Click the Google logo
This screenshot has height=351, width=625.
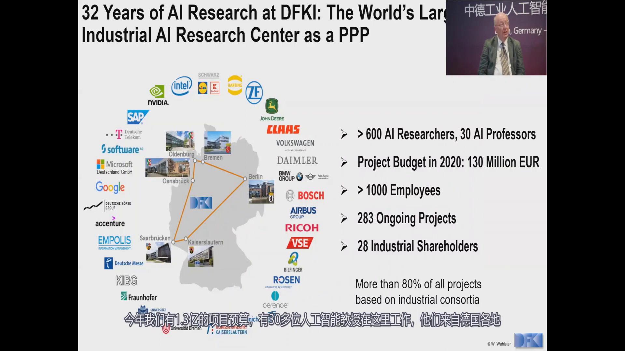(x=110, y=187)
